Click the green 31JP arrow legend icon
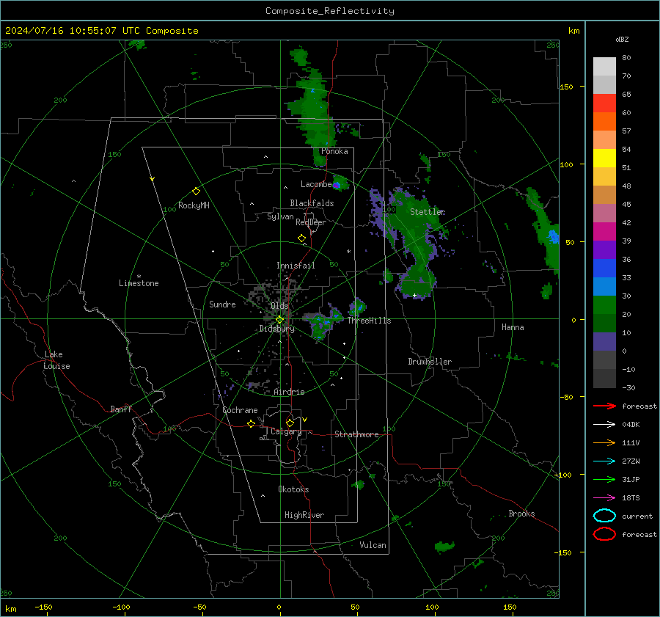This screenshot has height=617, width=660. point(604,479)
